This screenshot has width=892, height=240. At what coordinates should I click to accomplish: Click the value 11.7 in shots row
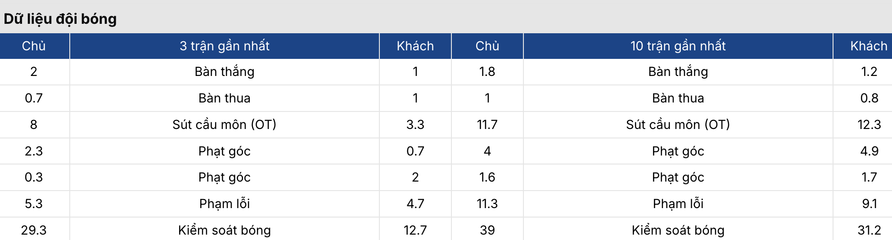pyautogui.click(x=487, y=124)
